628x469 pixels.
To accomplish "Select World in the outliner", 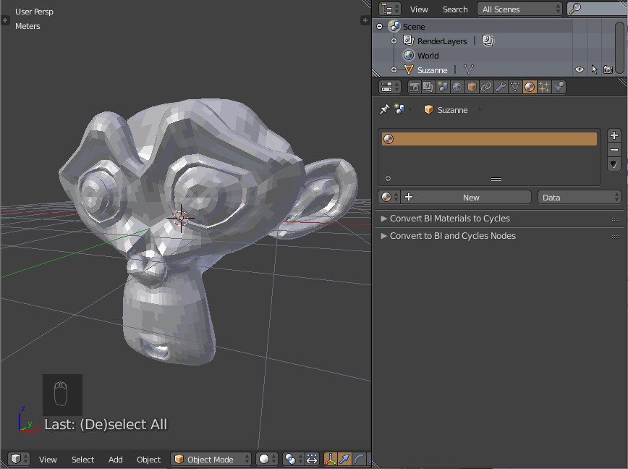I will tap(428, 55).
